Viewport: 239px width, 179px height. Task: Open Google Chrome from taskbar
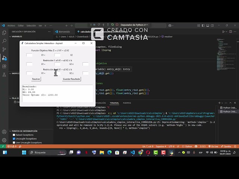pyautogui.click(x=140, y=153)
